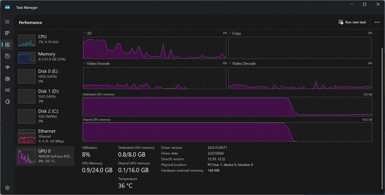Select Disk 2 (C:) NVMe entry
Screen dimensions: 385x195
click(x=45, y=116)
